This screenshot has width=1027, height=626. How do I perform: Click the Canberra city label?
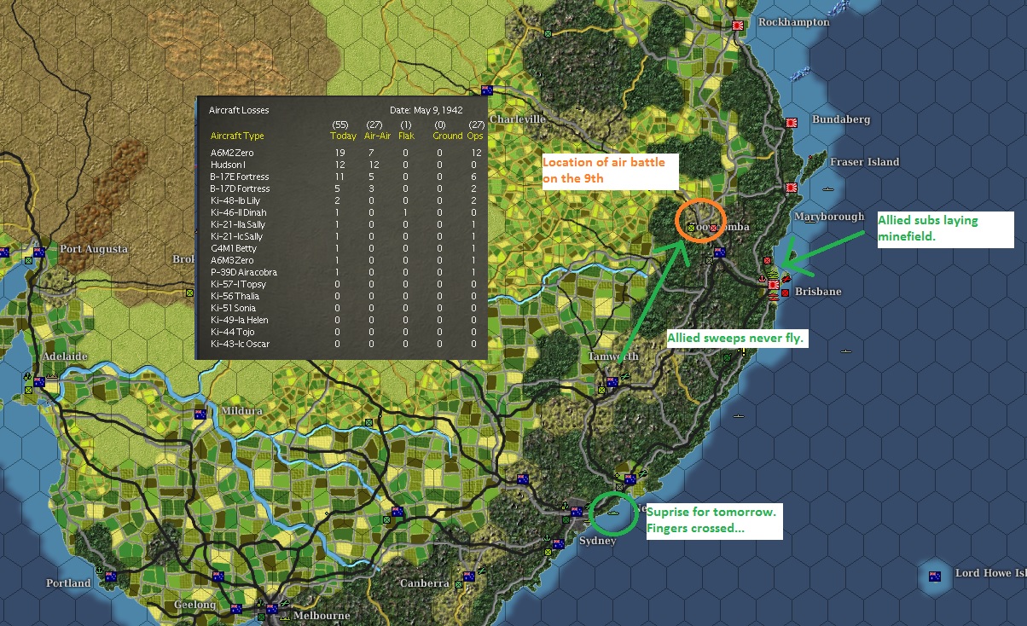pos(424,584)
